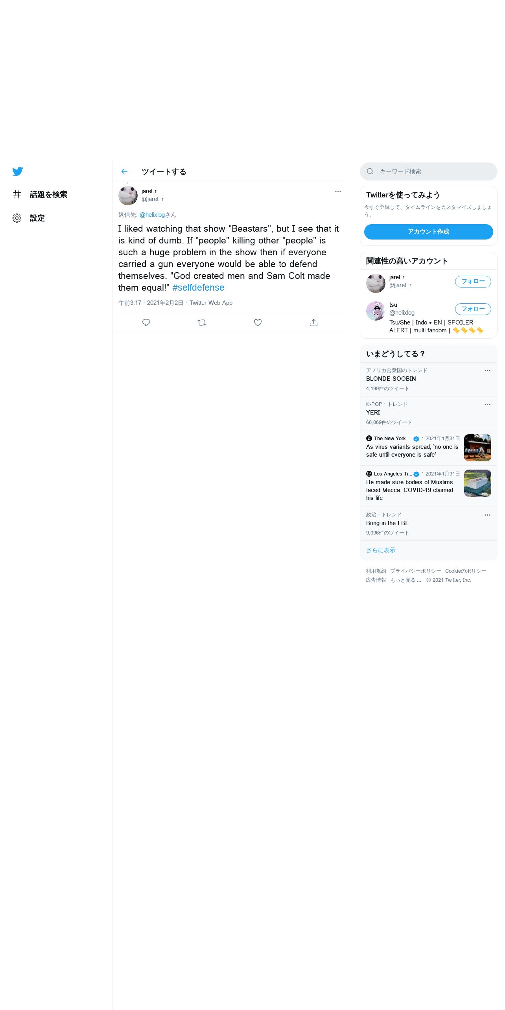The height and width of the screenshot is (1010, 505).
Task: Click さらに表示 to show more trends
Action: [381, 550]
